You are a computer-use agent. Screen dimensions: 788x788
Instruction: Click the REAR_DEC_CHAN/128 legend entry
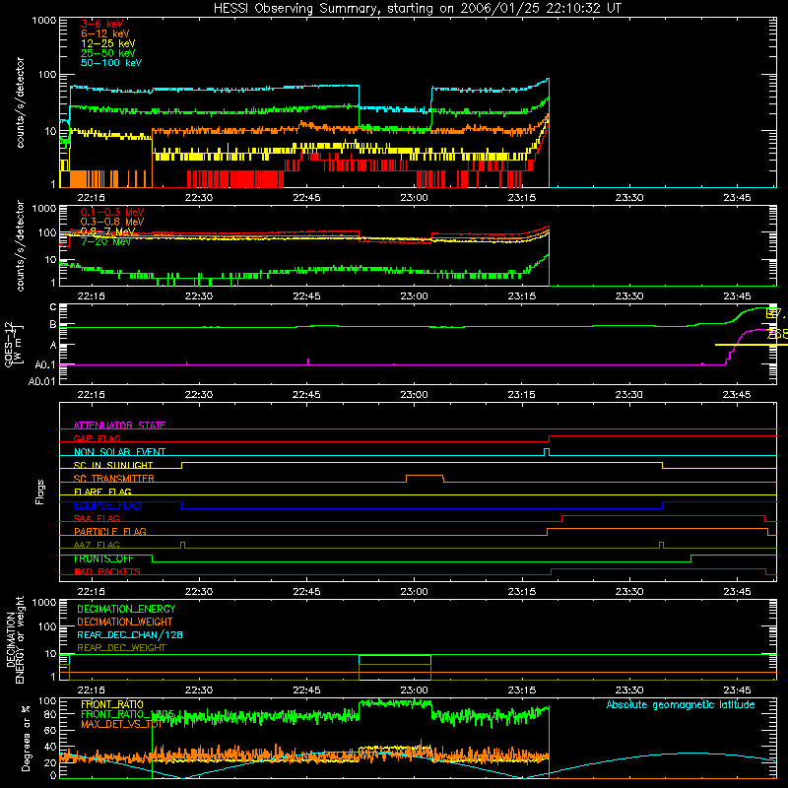130,634
